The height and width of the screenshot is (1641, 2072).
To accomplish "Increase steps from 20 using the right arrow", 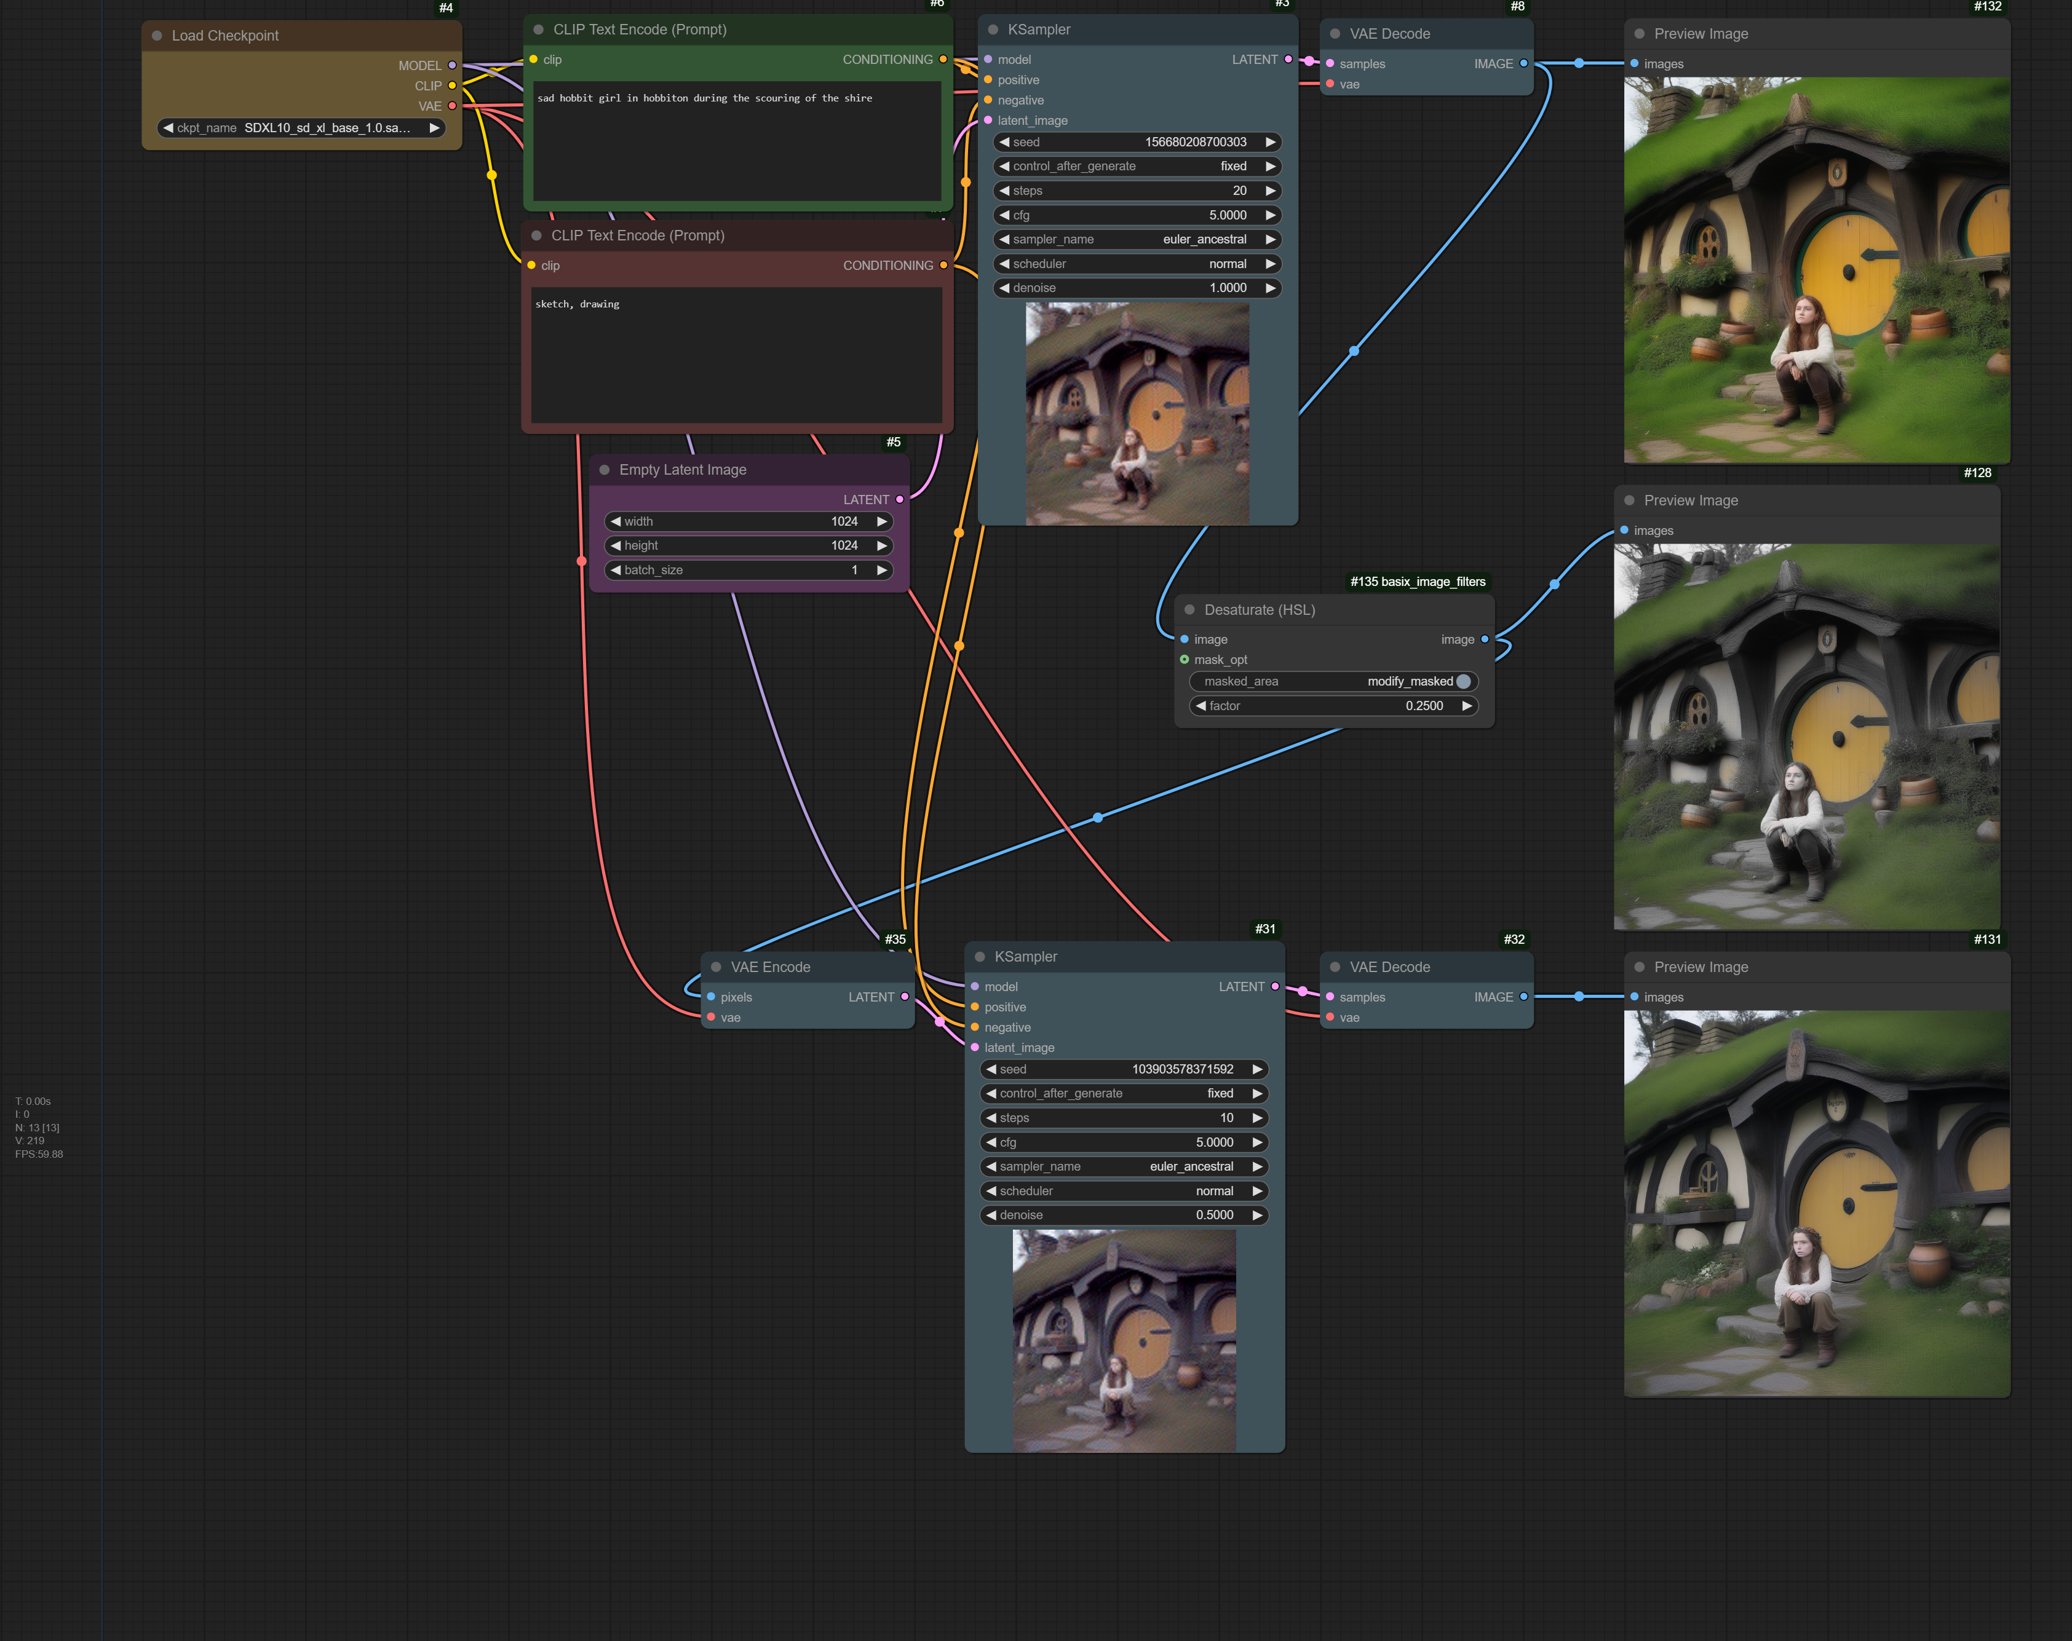I will (x=1271, y=190).
